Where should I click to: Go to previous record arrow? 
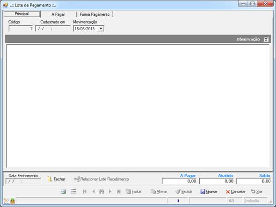pos(94,192)
